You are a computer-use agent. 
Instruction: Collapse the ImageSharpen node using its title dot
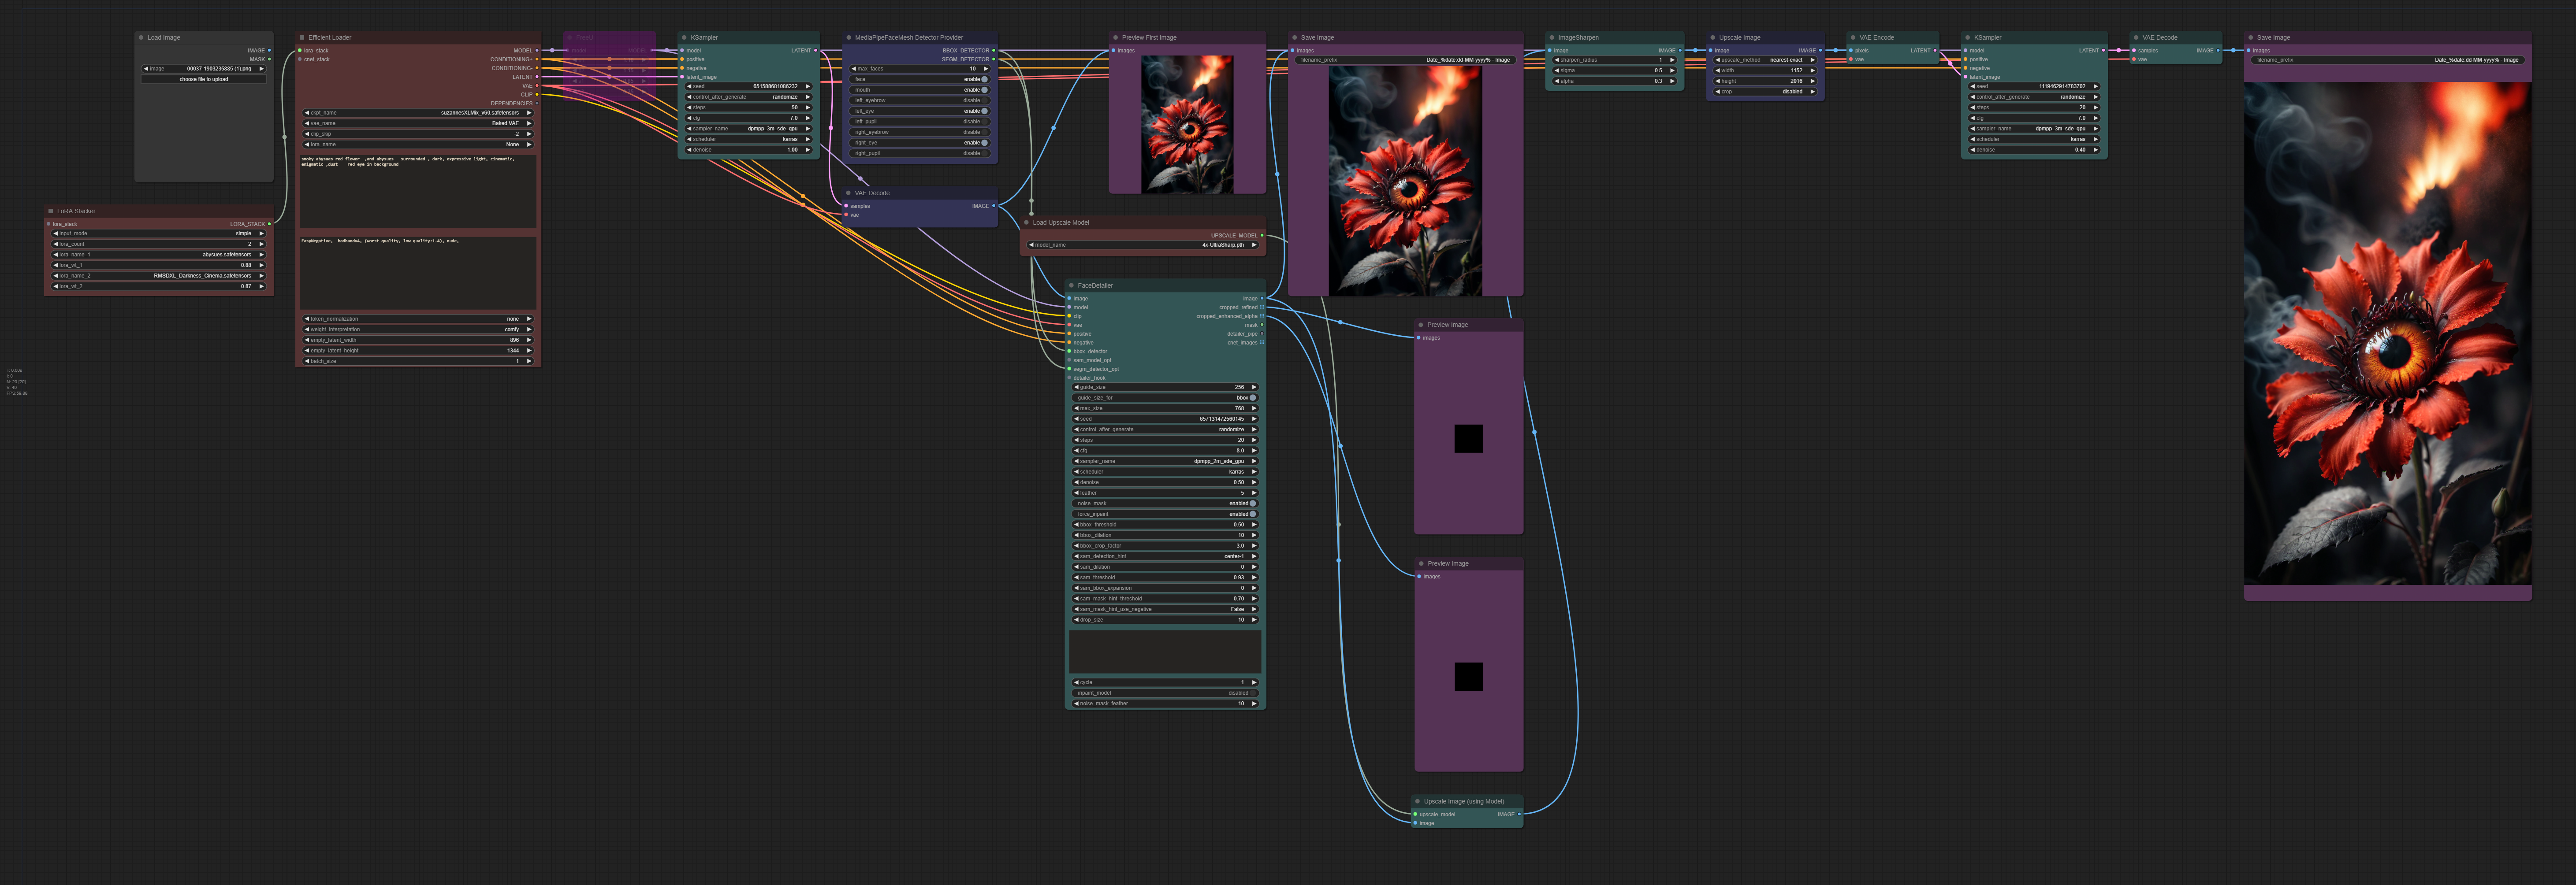point(1552,38)
